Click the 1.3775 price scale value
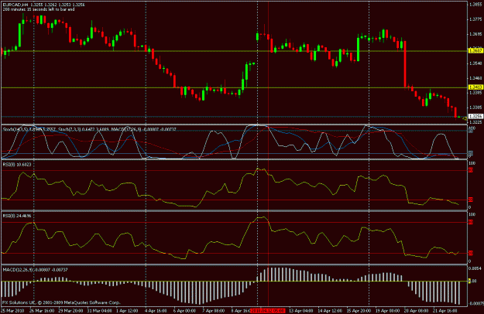This screenshot has height=314, width=484. 475,19
